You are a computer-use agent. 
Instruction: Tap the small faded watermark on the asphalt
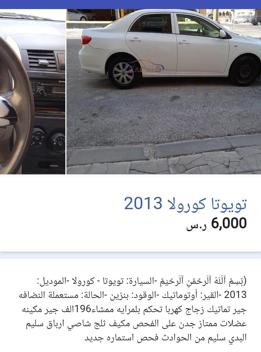pos(201,94)
